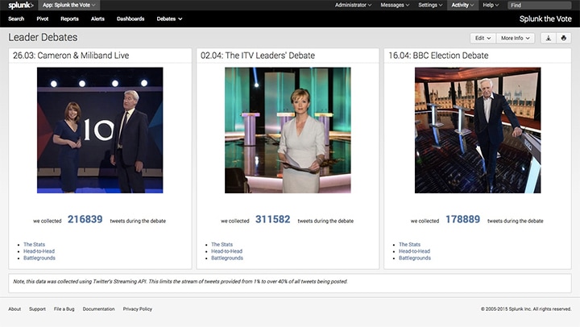
Task: Click the Splunk logo
Action: 21,5
